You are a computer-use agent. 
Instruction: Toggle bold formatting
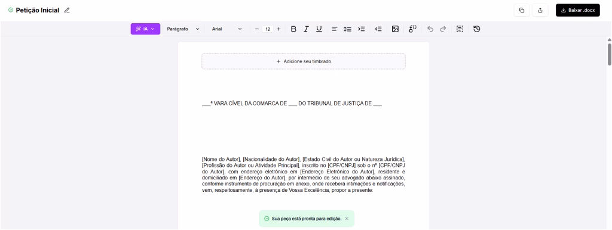pyautogui.click(x=294, y=29)
